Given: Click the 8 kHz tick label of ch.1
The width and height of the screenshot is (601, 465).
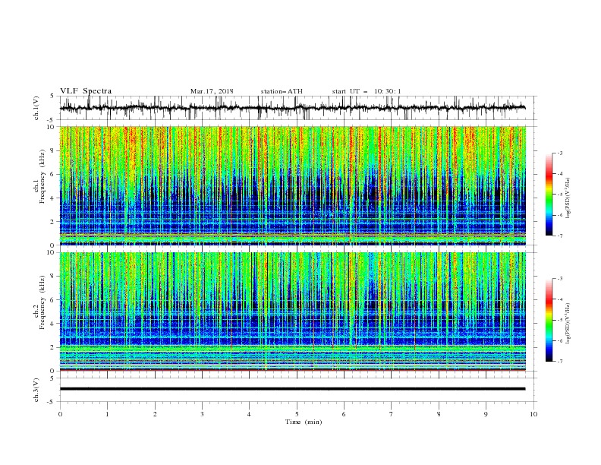Looking at the screenshot, I should (x=54, y=150).
